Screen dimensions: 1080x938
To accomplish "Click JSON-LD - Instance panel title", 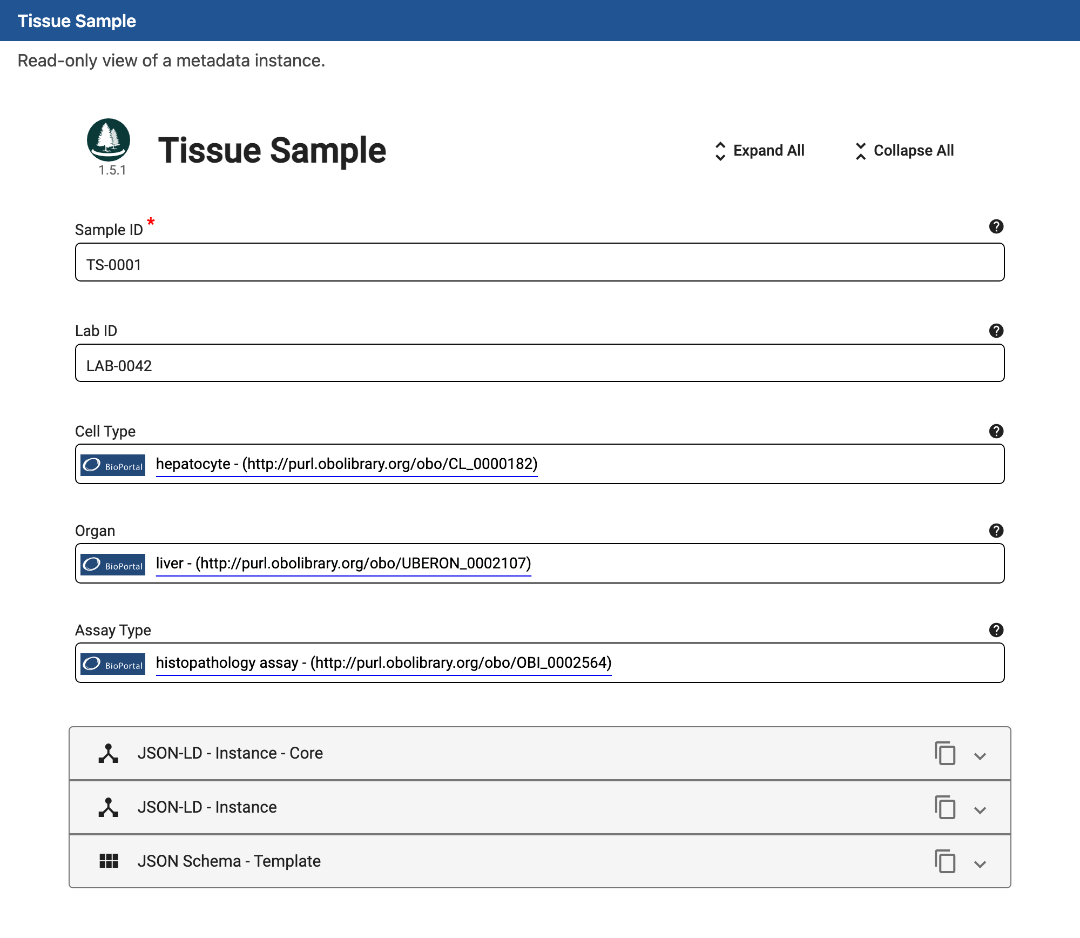I will [x=207, y=807].
